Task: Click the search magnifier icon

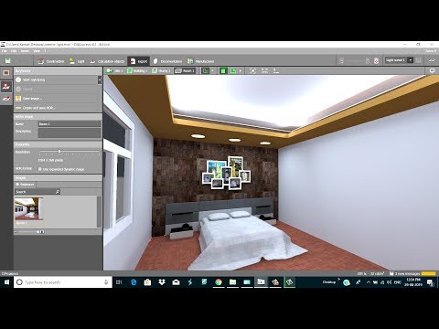Action: coord(58,192)
